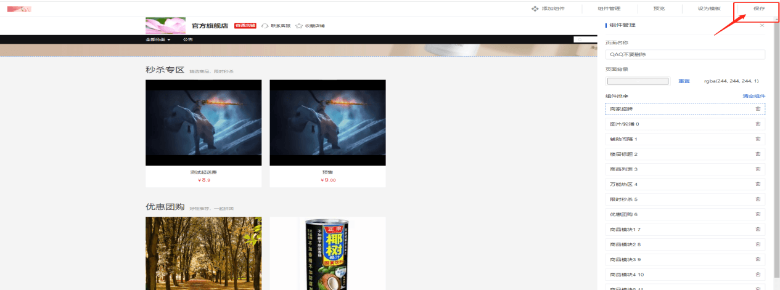Click 预览 in the top toolbar

click(659, 9)
